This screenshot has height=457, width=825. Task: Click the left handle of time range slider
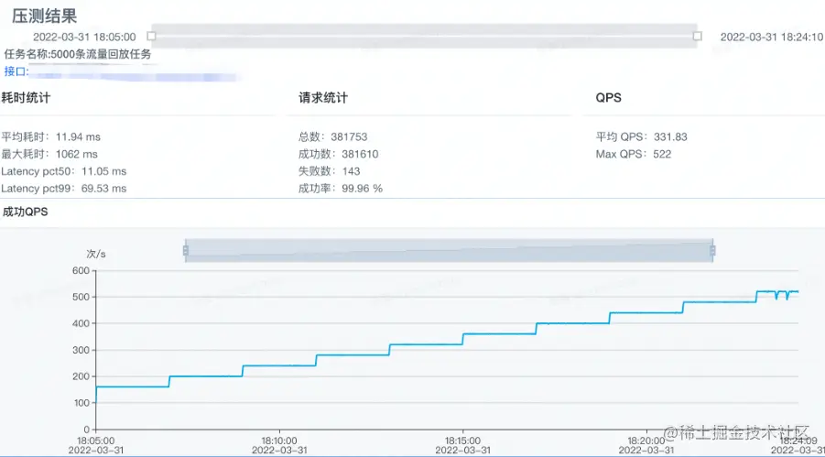(151, 36)
